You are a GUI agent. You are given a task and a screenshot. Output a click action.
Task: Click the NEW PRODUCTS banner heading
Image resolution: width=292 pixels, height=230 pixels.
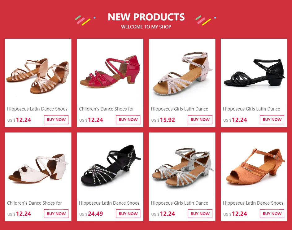(x=146, y=17)
